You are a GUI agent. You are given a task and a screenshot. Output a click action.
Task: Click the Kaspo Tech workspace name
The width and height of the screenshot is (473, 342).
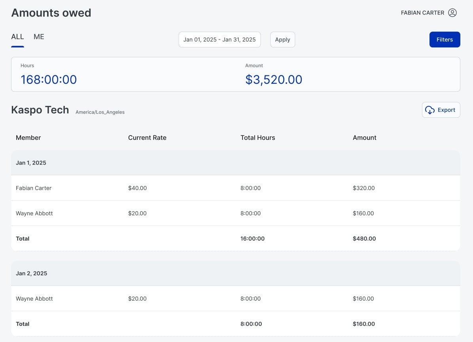[40, 110]
